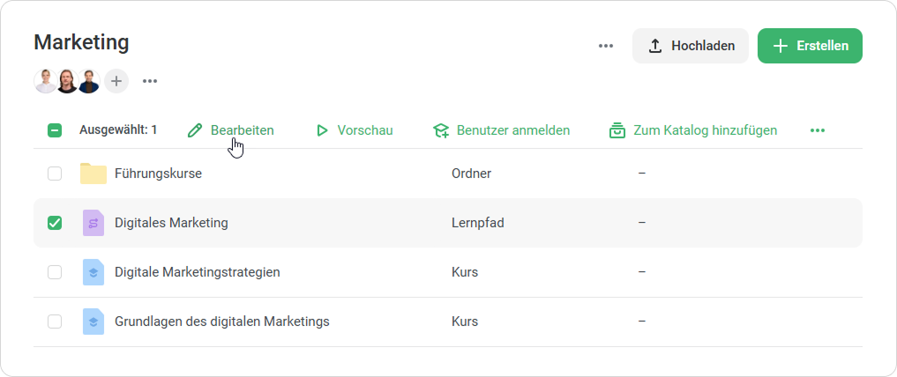Viewport: 897px width, 377px height.
Task: Click the blue Digitale Marketingstrategien course icon
Action: (93, 272)
